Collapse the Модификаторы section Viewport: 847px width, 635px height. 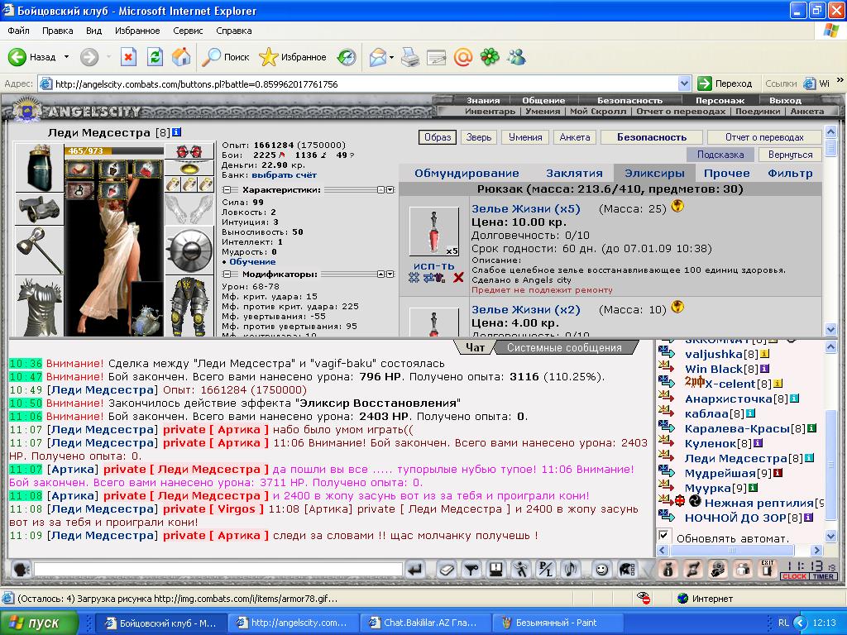(226, 274)
